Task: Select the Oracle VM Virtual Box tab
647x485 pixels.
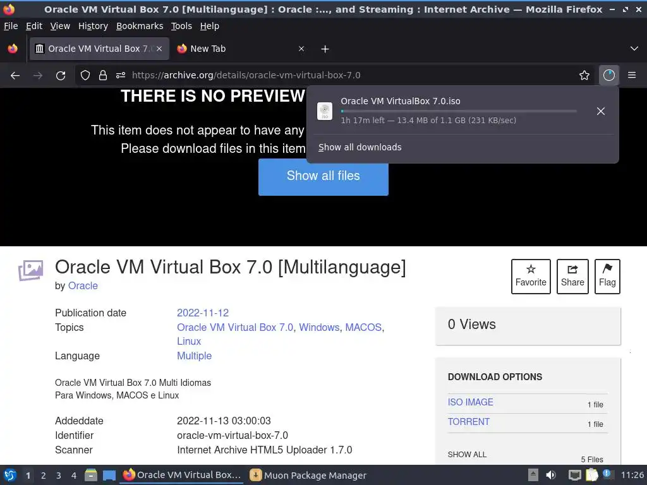Action: pos(99,49)
